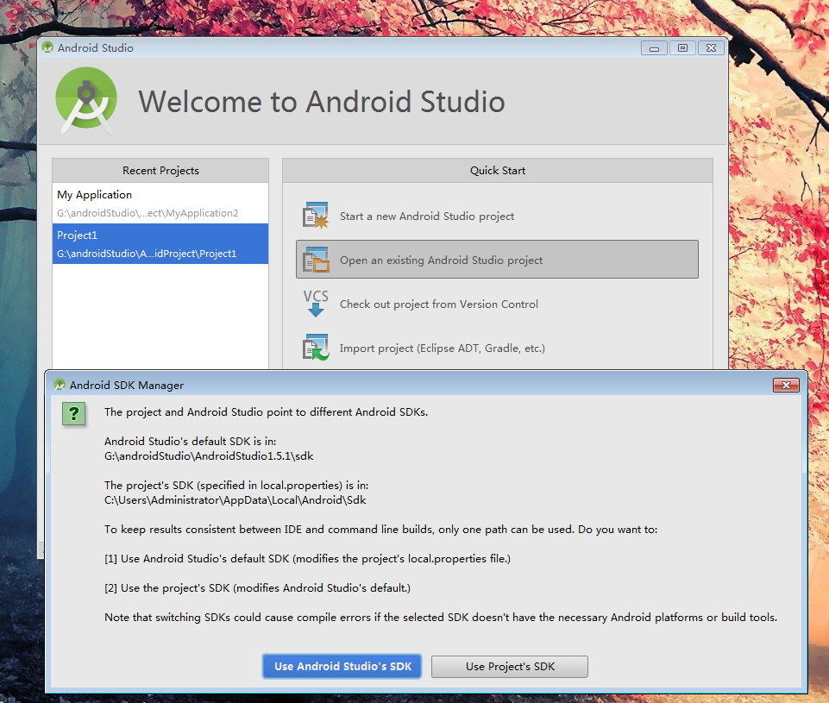Screen dimensions: 829x703
Task: Click the default SDK path G:\androidStudio\AndroidStudio1.5.1\sdk
Action: pyautogui.click(x=209, y=455)
